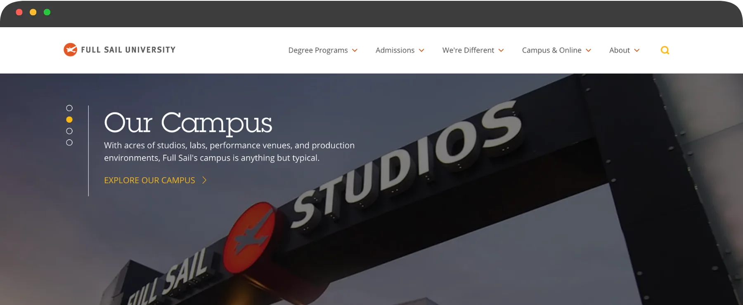Select the fourth carousel slide dot
Screen dimensions: 743x305
click(69, 143)
